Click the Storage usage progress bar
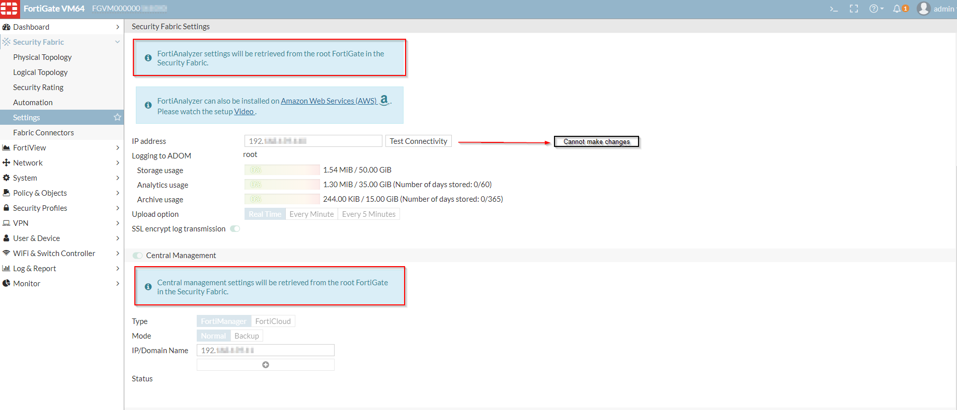Screen dimensions: 957x410 point(282,170)
